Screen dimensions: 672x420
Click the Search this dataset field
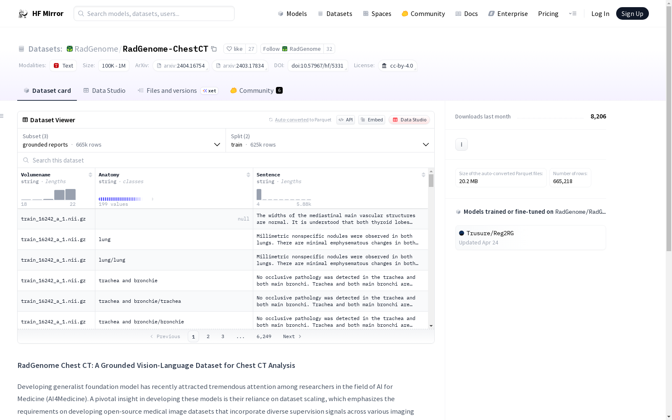226,160
